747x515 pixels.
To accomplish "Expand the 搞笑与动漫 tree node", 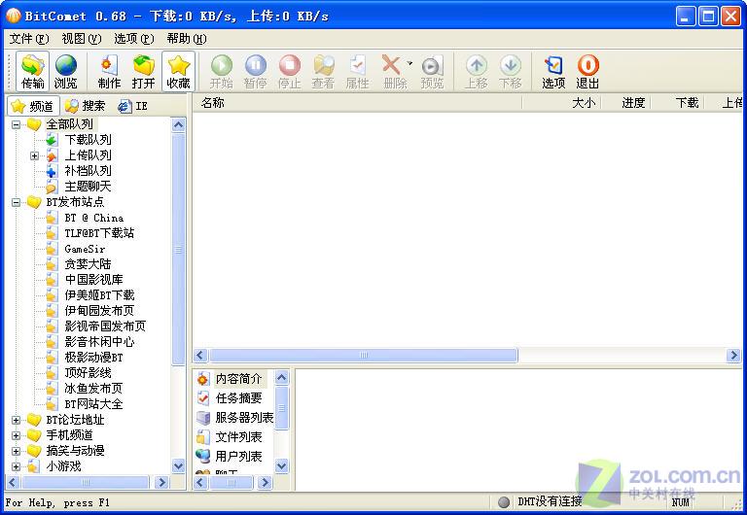I will pyautogui.click(x=16, y=451).
